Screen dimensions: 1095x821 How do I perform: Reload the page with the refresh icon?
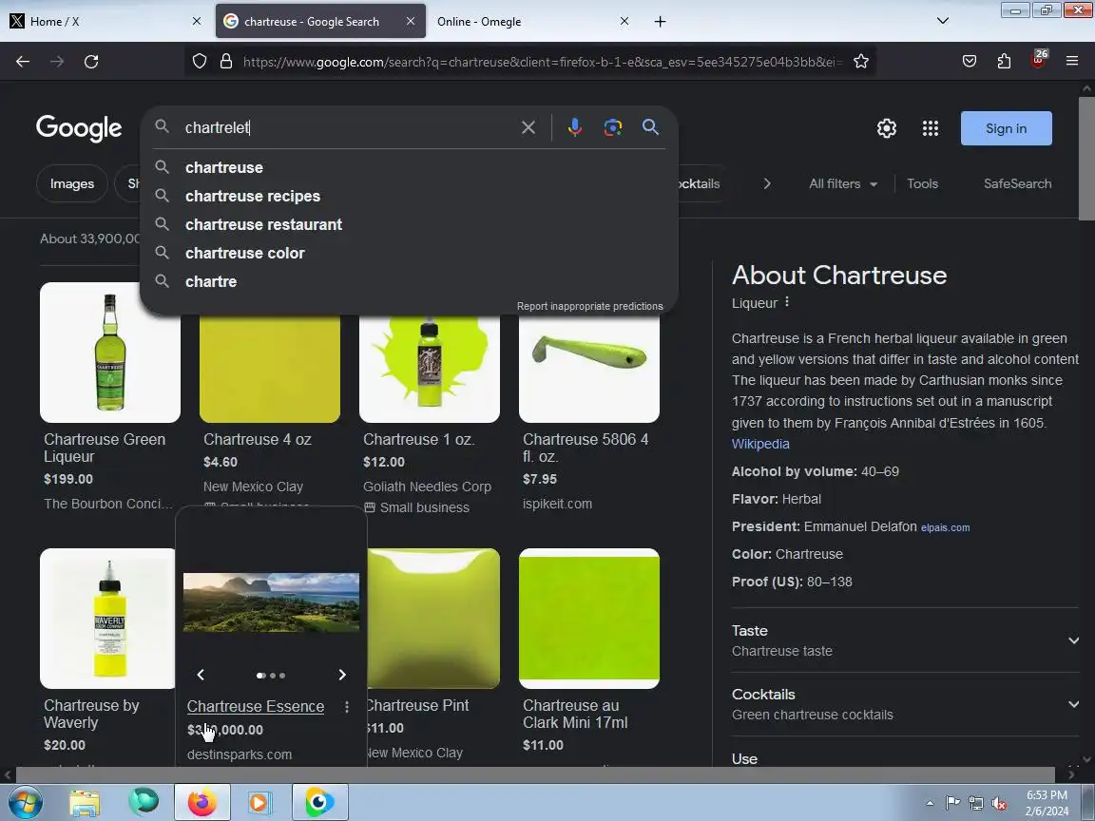point(91,62)
